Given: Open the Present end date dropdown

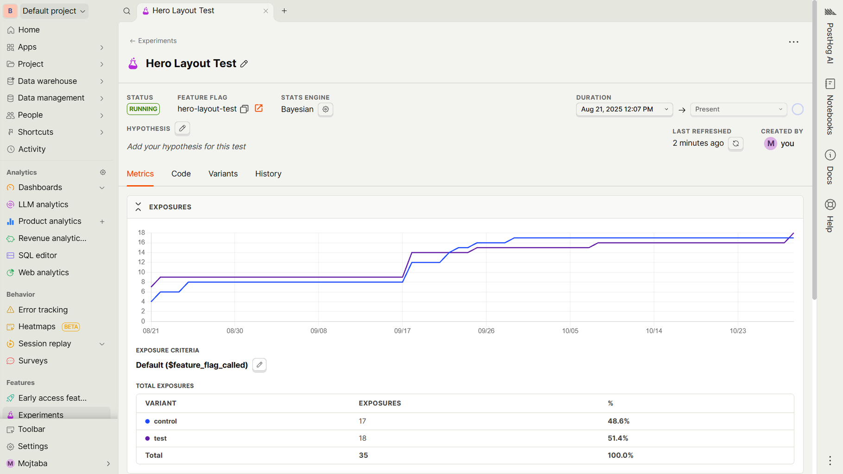Looking at the screenshot, I should coord(738,109).
